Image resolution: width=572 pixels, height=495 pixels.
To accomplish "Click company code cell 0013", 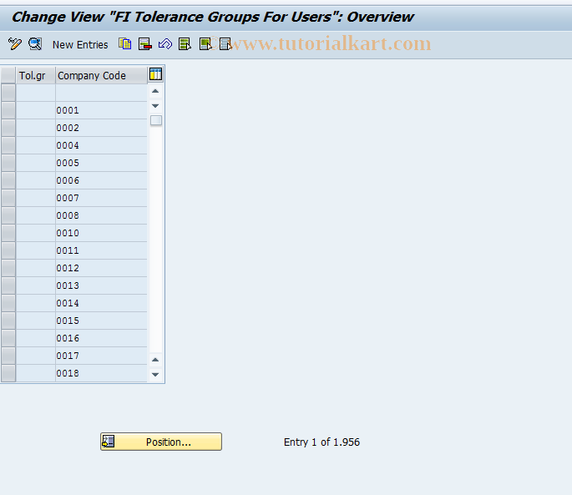I will coord(101,285).
